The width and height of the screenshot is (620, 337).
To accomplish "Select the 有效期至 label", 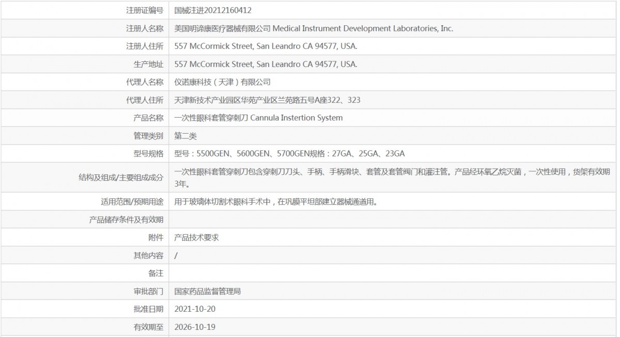I will pos(149,327).
